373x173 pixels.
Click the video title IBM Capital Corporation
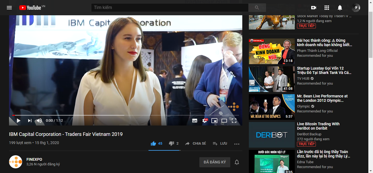(66, 134)
